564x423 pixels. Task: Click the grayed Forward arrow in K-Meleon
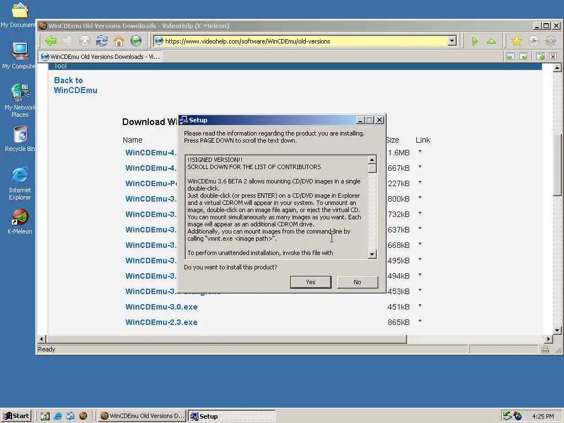(67, 41)
